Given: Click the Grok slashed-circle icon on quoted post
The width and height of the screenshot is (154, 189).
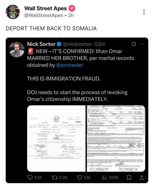Looking at the screenshot, I should [134, 44].
